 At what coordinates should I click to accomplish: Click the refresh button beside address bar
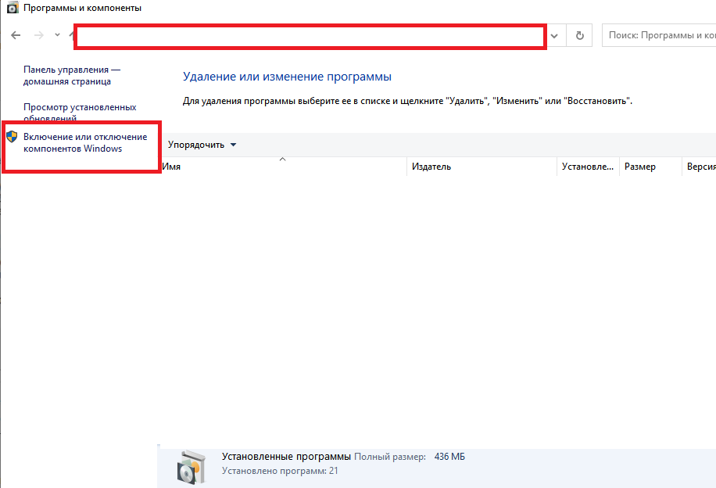tap(579, 35)
